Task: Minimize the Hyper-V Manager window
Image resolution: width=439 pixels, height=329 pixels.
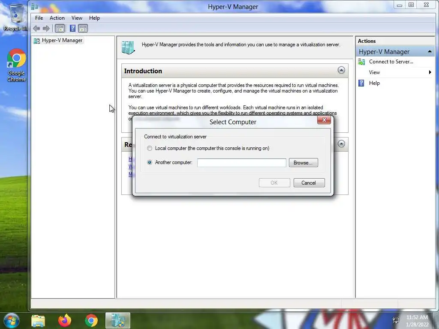Action: (x=400, y=5)
